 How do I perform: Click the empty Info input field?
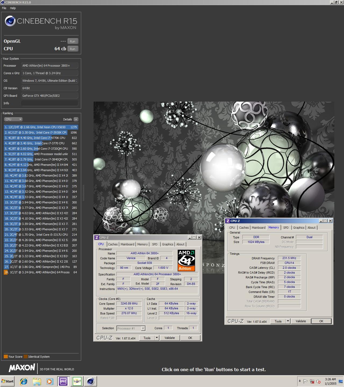[x=50, y=103]
